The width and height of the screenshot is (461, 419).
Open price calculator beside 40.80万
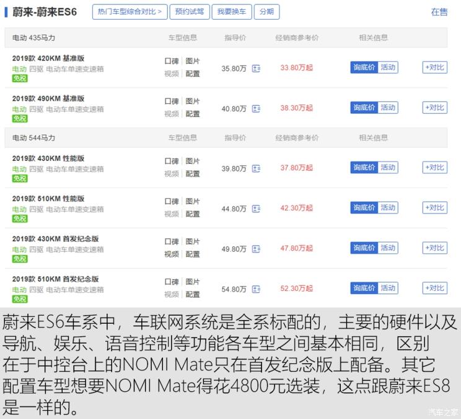point(256,108)
